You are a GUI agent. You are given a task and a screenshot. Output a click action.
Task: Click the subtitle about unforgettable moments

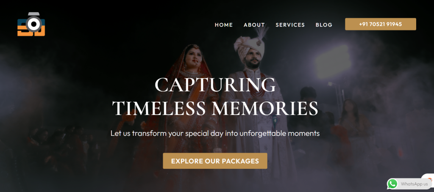point(215,134)
